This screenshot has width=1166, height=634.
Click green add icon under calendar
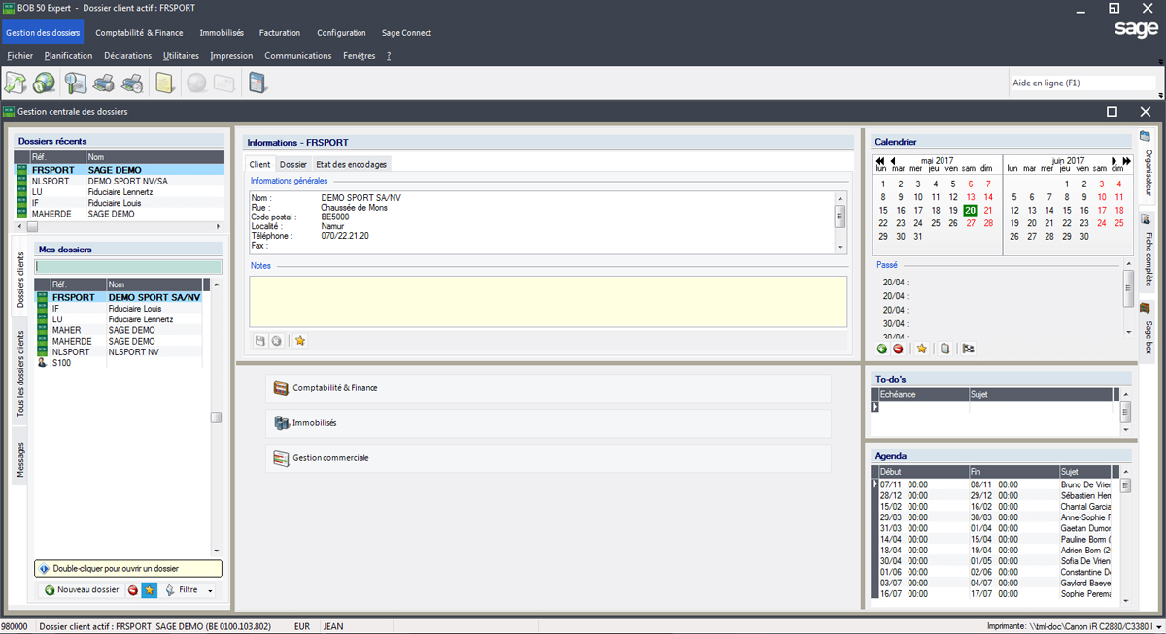(881, 349)
